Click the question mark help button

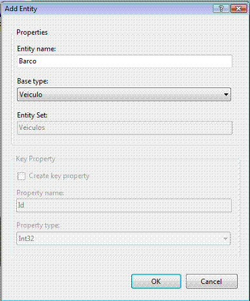click(221, 8)
